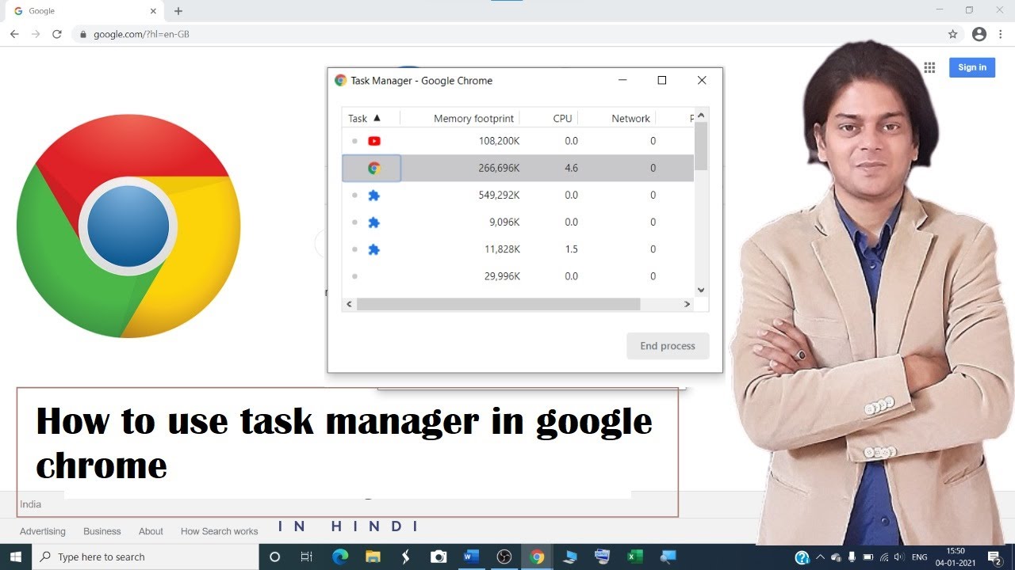The width and height of the screenshot is (1015, 570).
Task: Open the Google apps grid icon
Action: tap(929, 67)
